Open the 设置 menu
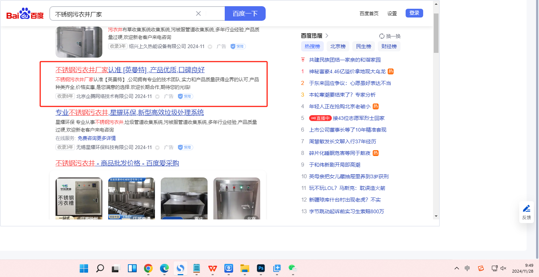Image resolution: width=539 pixels, height=277 pixels. (392, 13)
